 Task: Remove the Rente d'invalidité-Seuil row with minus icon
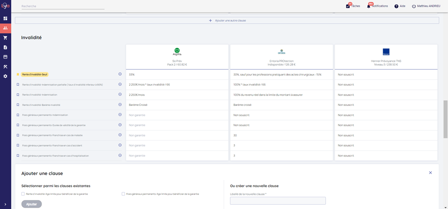point(120,74)
